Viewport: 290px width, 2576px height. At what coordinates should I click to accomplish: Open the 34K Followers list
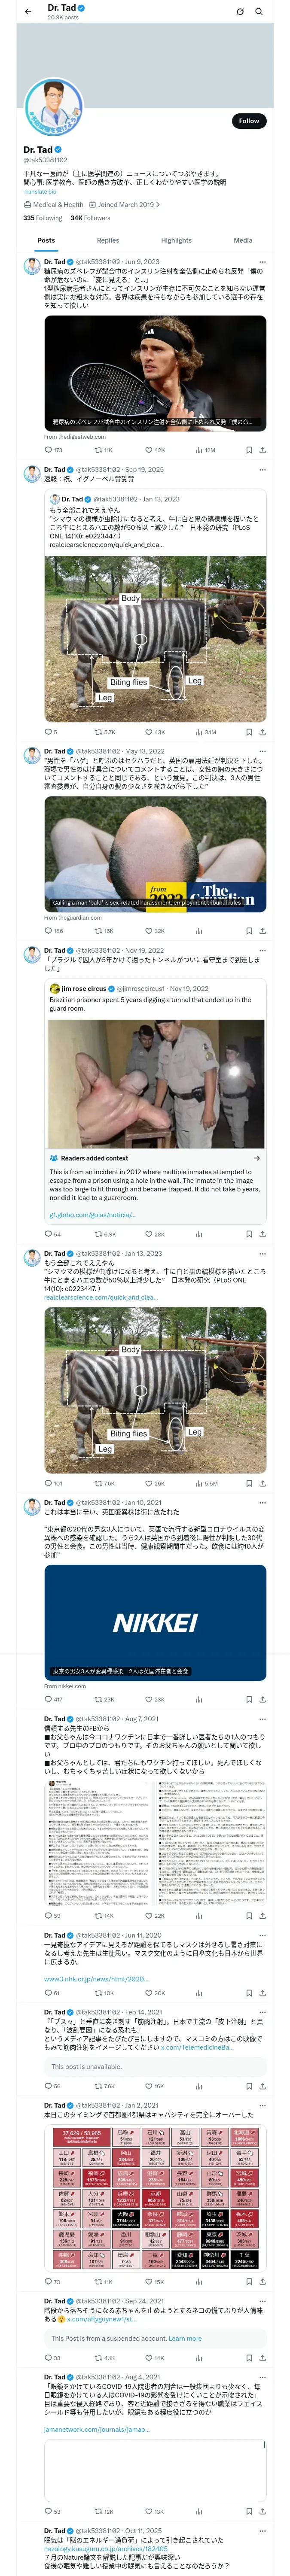[x=90, y=217]
